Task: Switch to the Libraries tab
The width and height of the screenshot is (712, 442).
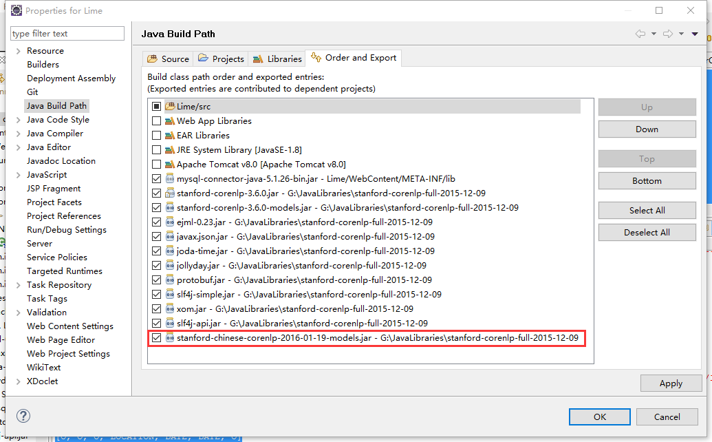Action: pos(277,59)
